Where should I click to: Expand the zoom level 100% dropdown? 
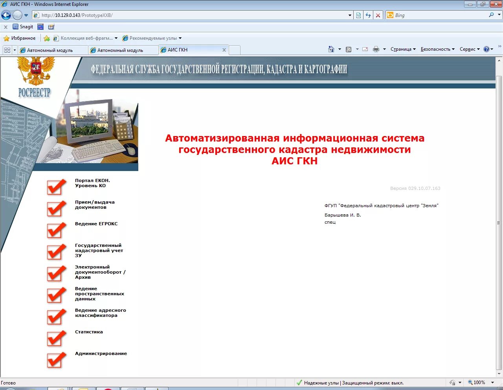click(x=492, y=383)
